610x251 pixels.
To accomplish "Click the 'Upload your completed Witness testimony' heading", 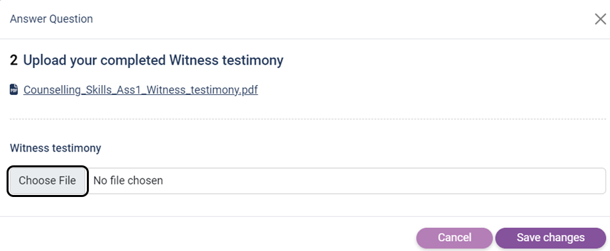I will (x=153, y=61).
